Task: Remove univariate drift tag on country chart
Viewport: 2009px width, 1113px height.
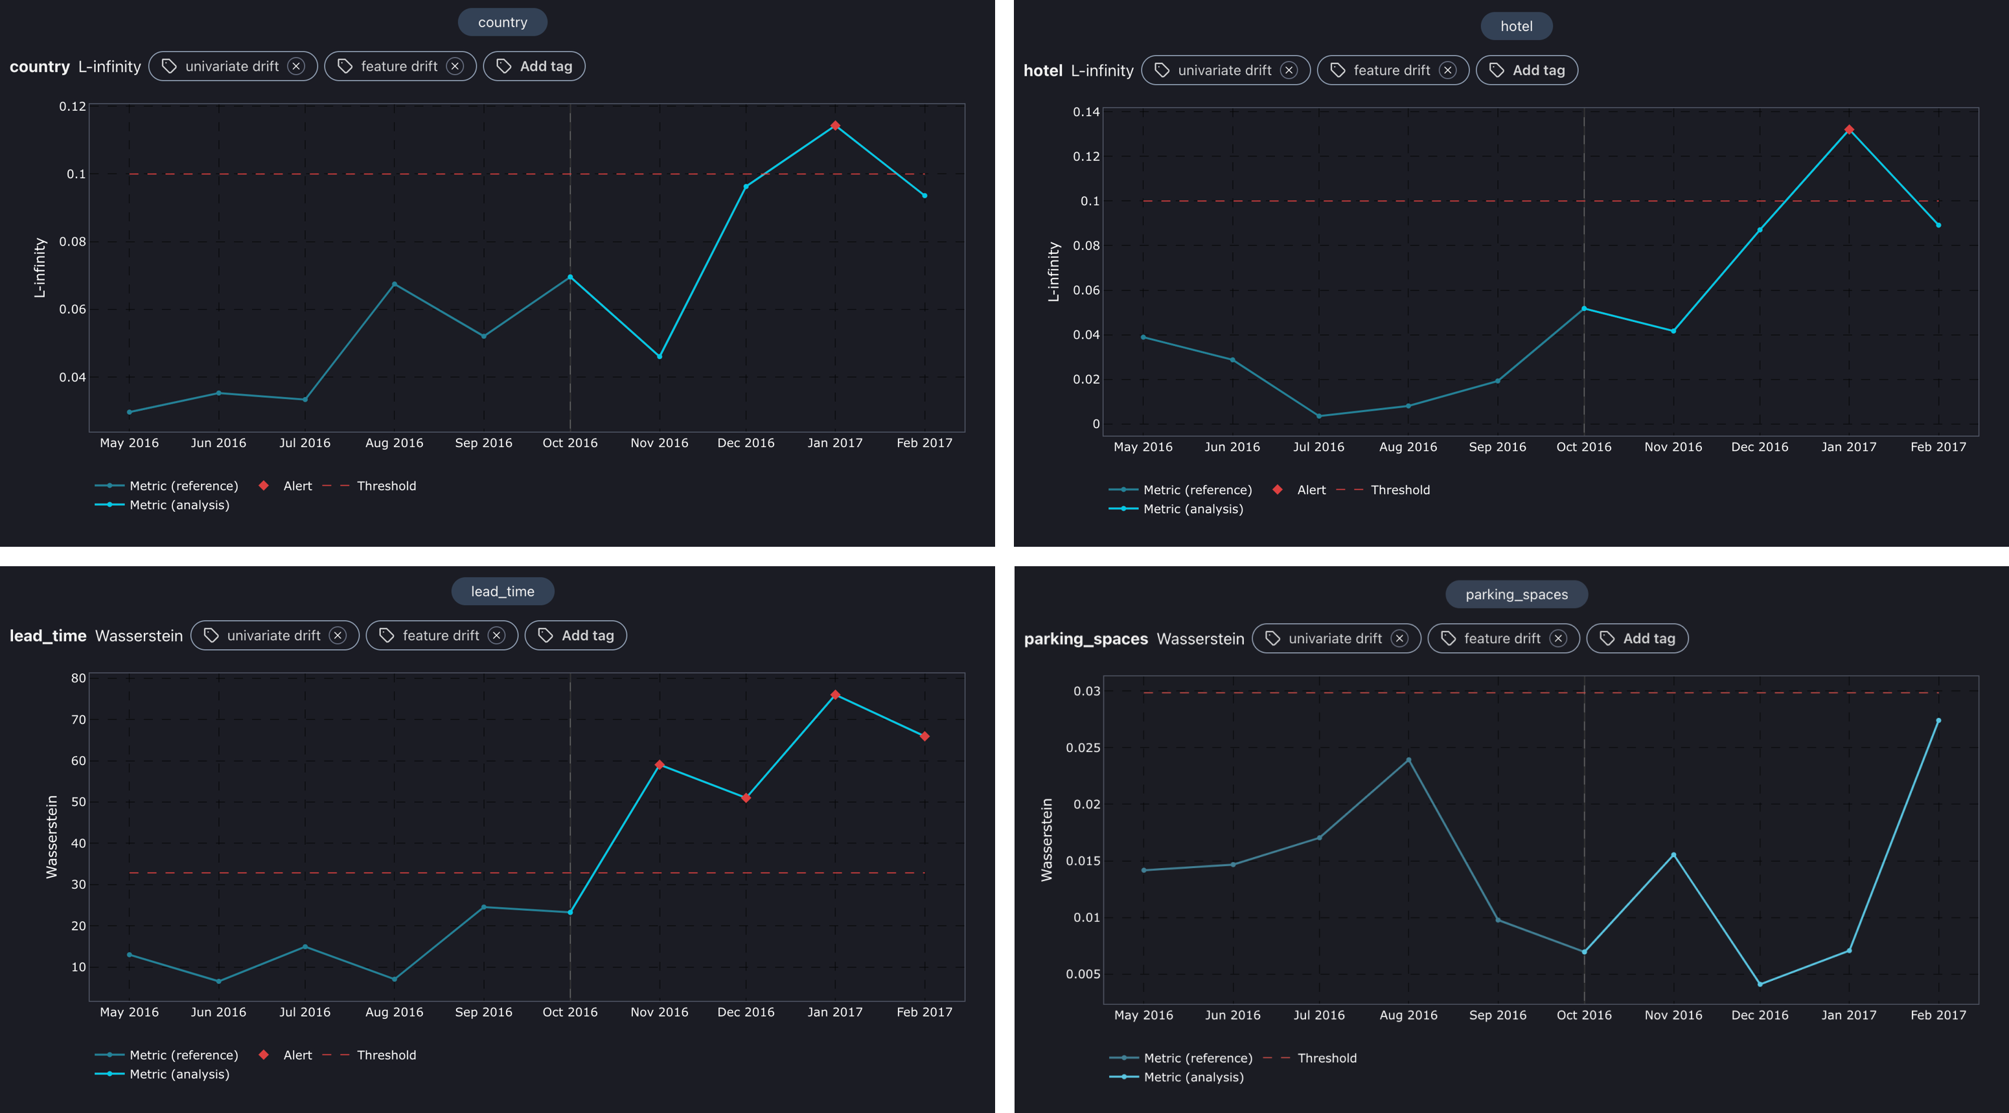Action: click(x=295, y=66)
